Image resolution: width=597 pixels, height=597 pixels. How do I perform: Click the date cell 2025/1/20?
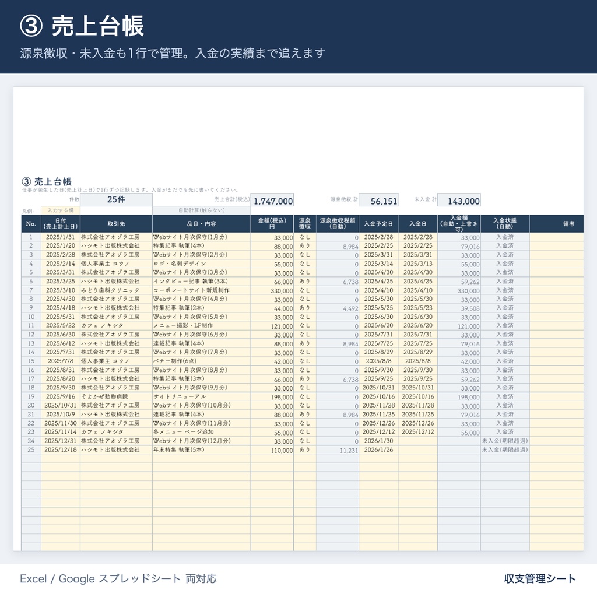pyautogui.click(x=61, y=246)
